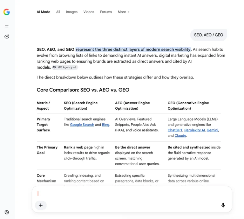The height and width of the screenshot is (219, 244).
Task: Click the 'Be cited and synthesized' cell text
Action: coord(189,147)
